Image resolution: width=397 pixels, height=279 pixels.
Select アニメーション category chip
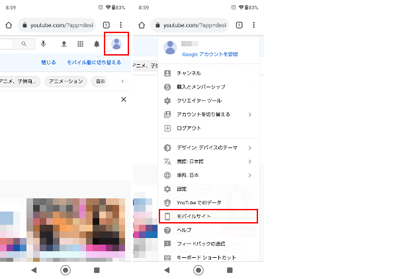[x=66, y=81]
